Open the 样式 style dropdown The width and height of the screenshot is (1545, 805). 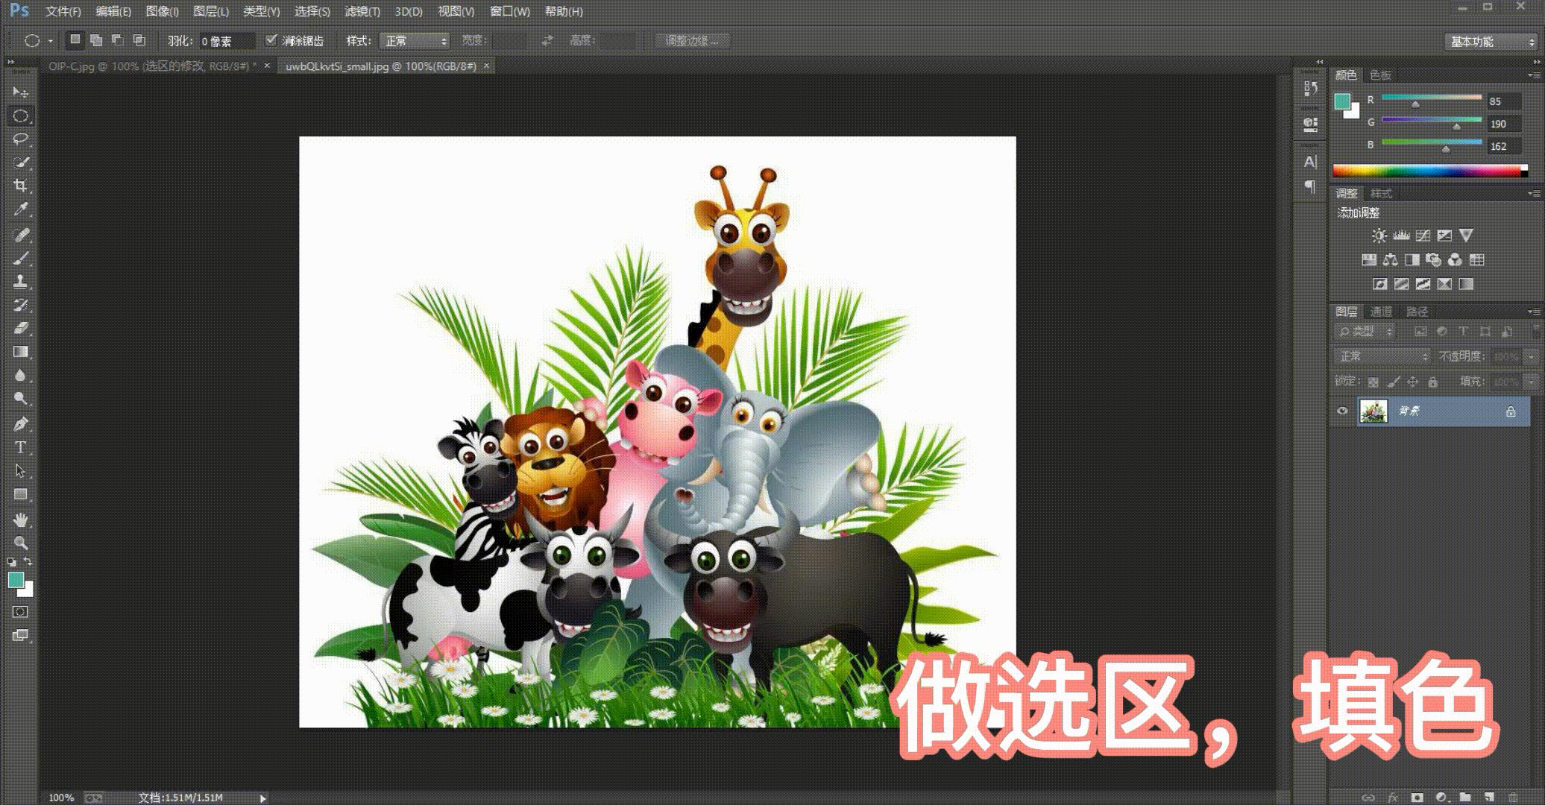pos(415,41)
